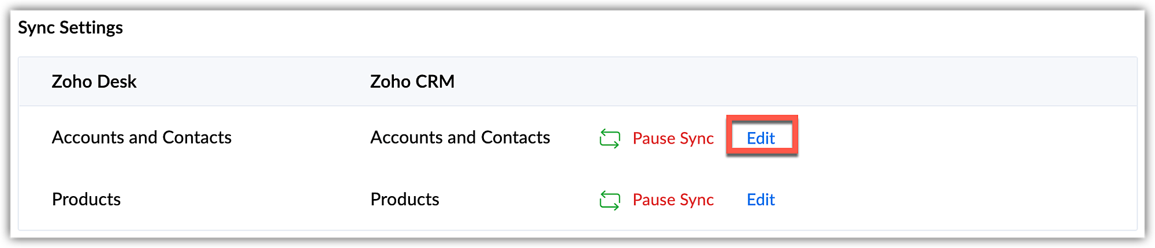Image resolution: width=1155 pixels, height=248 pixels.
Task: Select the Zoho Desk column header
Action: (x=94, y=81)
